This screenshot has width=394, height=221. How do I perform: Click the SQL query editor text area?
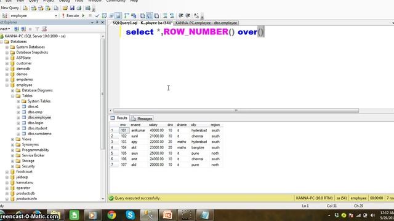pos(256,67)
